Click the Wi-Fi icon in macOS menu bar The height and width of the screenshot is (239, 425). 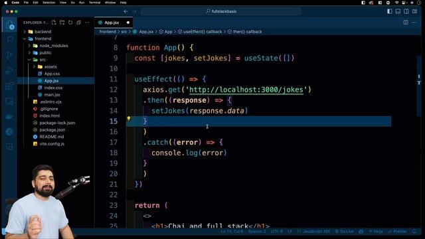[396, 3]
